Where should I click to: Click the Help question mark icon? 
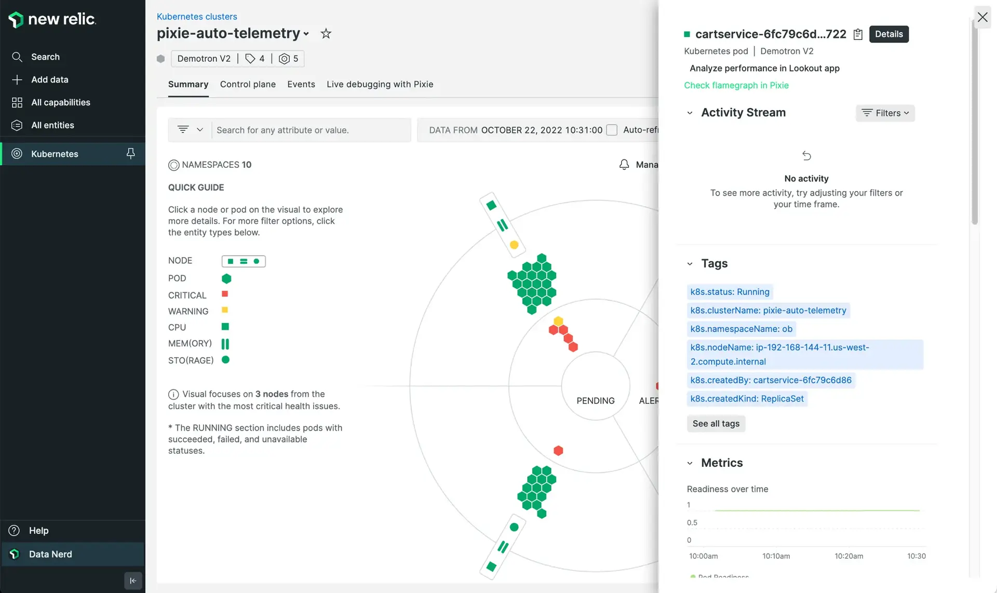coord(15,530)
